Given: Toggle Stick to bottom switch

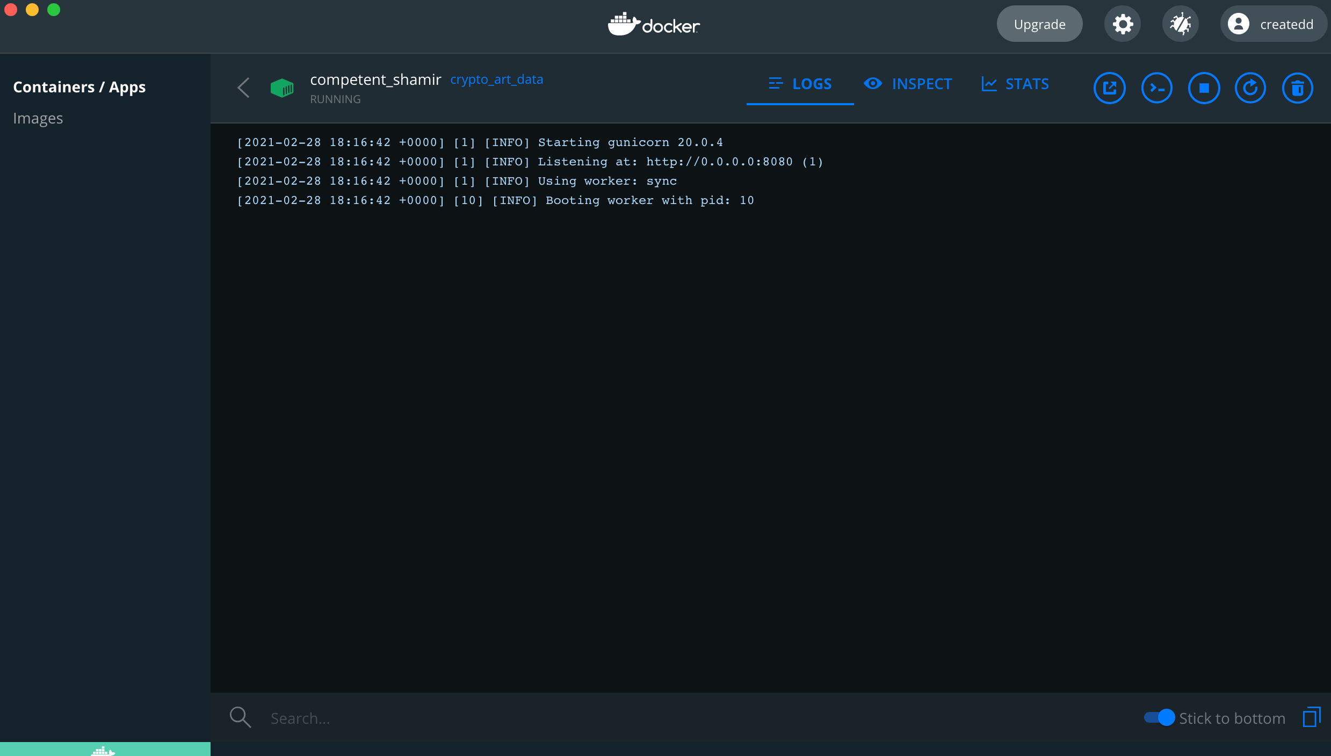Looking at the screenshot, I should [1160, 717].
